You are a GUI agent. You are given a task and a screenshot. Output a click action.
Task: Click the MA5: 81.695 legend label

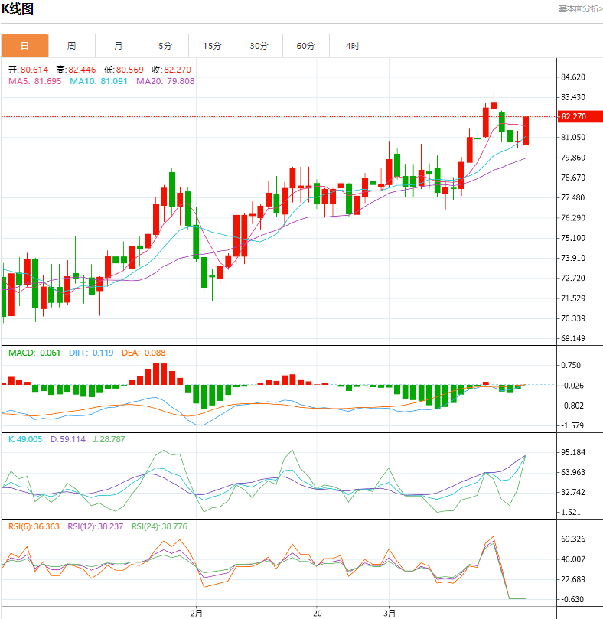(x=35, y=81)
